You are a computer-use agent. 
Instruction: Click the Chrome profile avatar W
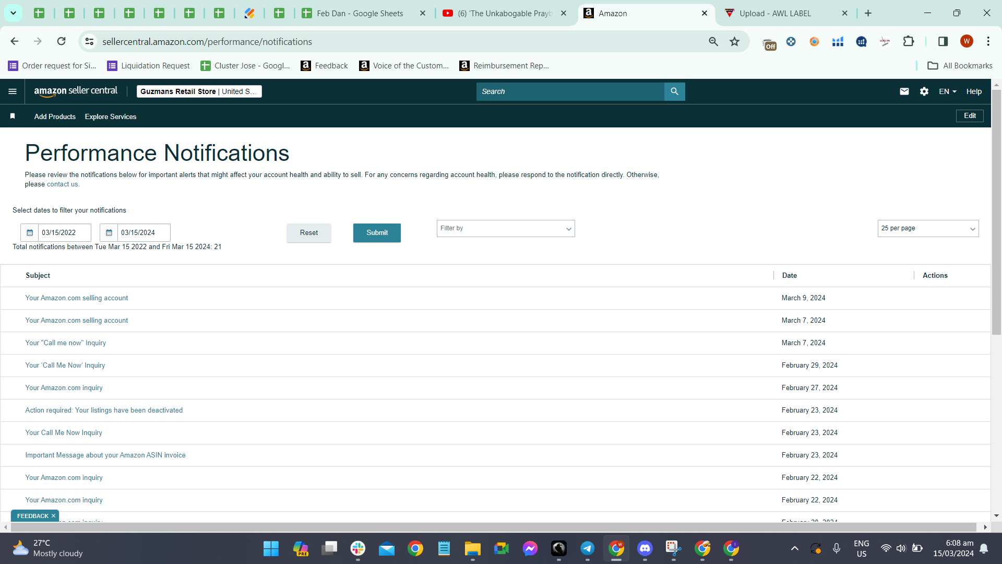pos(967,41)
